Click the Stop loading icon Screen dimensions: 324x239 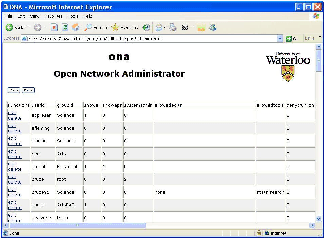coord(55,27)
